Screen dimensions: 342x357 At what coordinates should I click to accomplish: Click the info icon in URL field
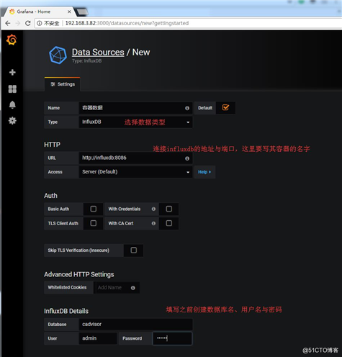click(x=187, y=158)
